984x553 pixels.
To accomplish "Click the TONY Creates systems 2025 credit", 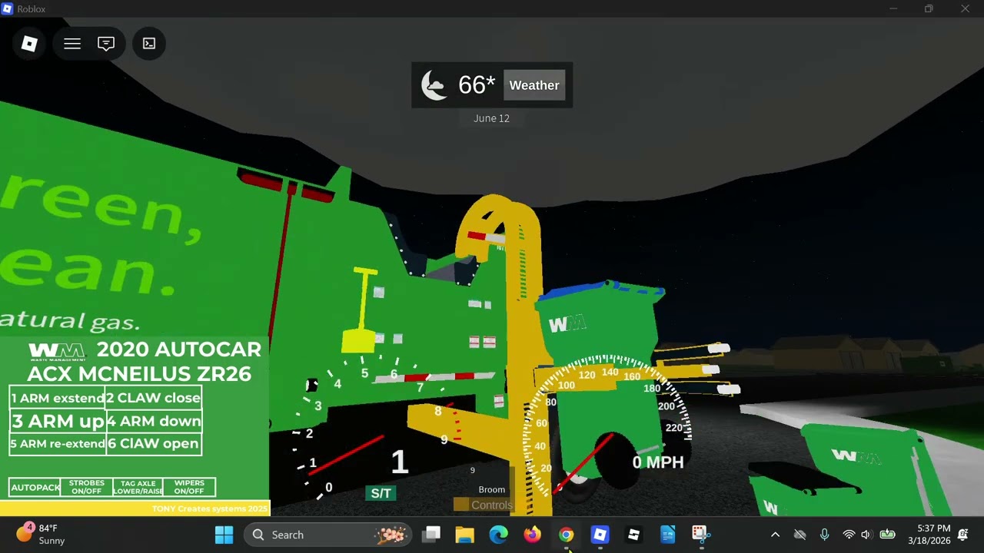I will click(210, 508).
